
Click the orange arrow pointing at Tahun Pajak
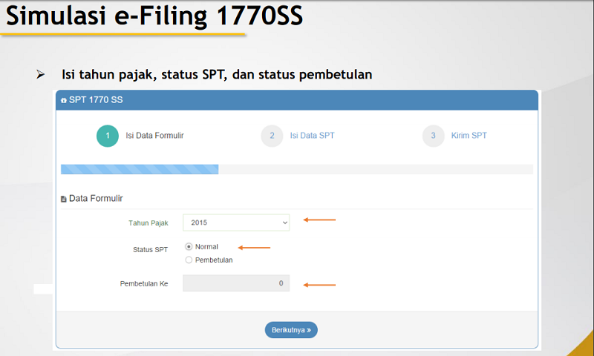click(319, 220)
